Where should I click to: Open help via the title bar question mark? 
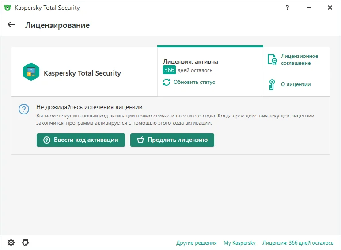(x=287, y=8)
